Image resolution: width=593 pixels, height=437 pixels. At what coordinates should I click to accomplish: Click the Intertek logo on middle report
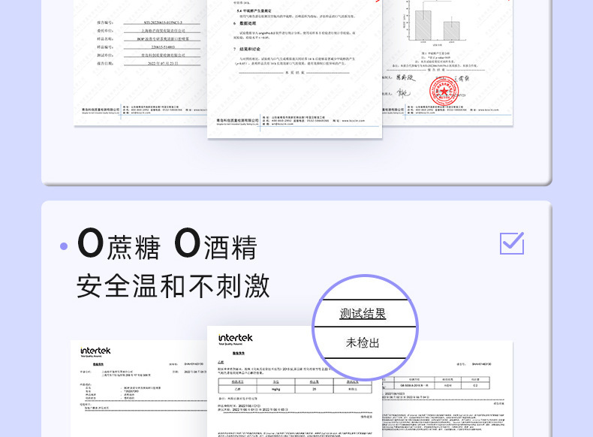(235, 339)
